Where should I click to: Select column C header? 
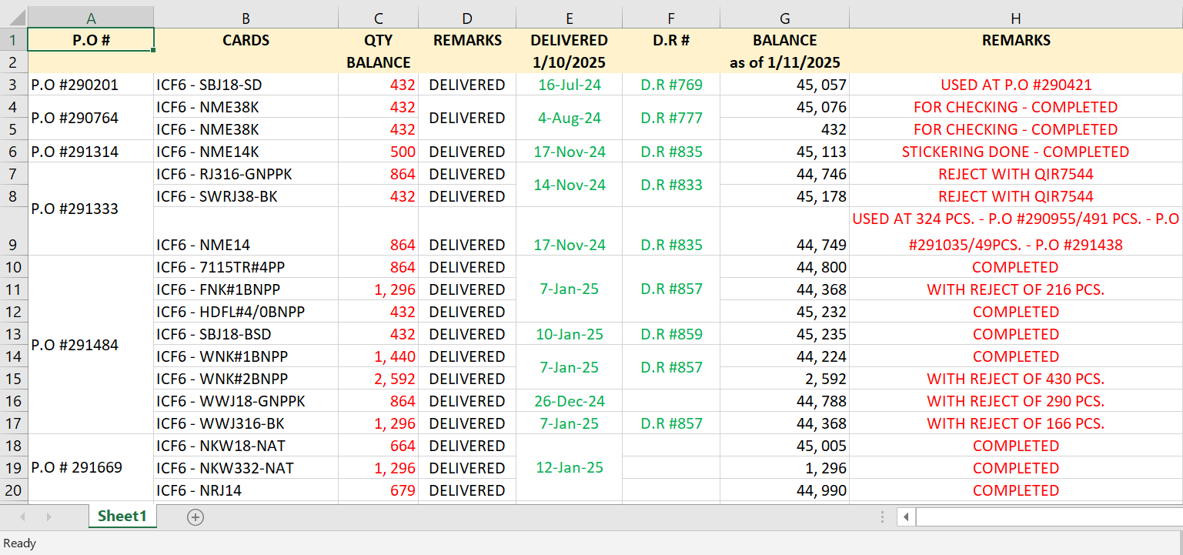tap(379, 18)
